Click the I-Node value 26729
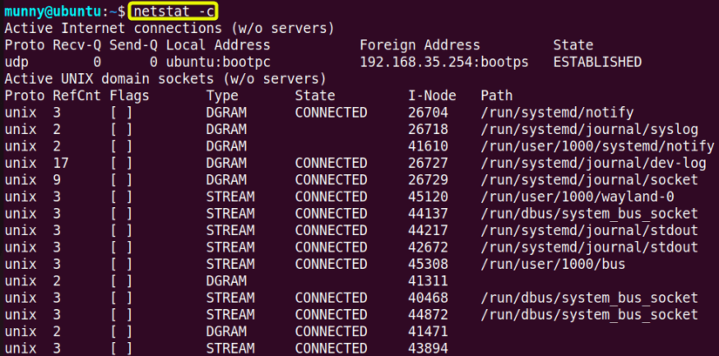719x356 pixels. 428,180
